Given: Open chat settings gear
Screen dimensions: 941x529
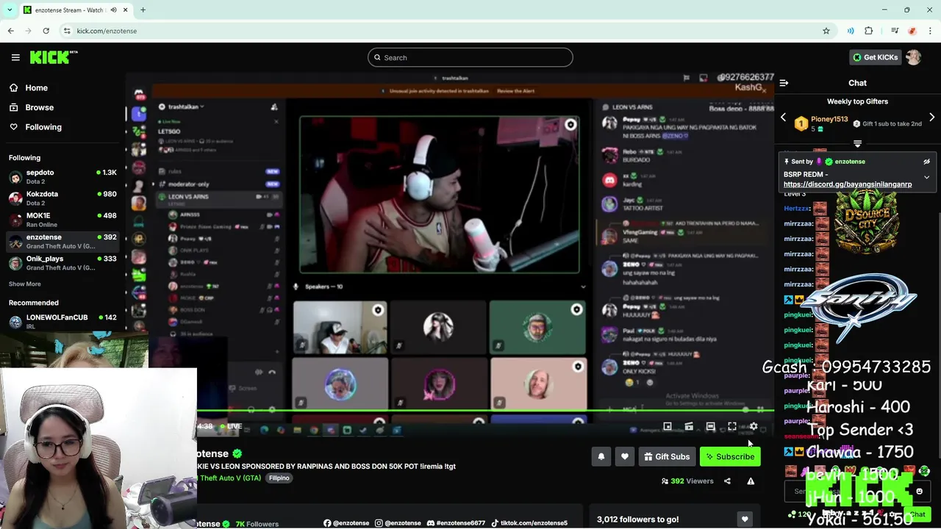Looking at the screenshot, I should [x=893, y=514].
